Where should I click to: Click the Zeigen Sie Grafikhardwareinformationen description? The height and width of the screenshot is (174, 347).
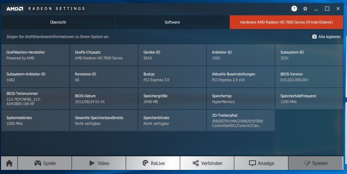point(58,37)
